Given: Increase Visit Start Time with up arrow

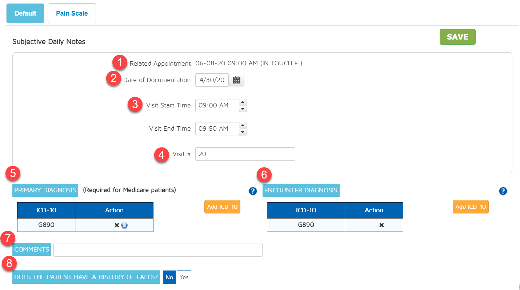Looking at the screenshot, I should tap(243, 102).
